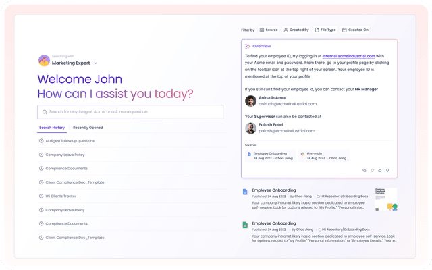Switch to the Recently Opened tab
This screenshot has width=432, height=270.
pyautogui.click(x=88, y=128)
